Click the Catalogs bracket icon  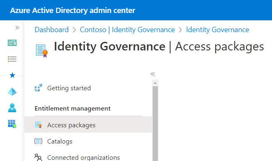coord(38,141)
